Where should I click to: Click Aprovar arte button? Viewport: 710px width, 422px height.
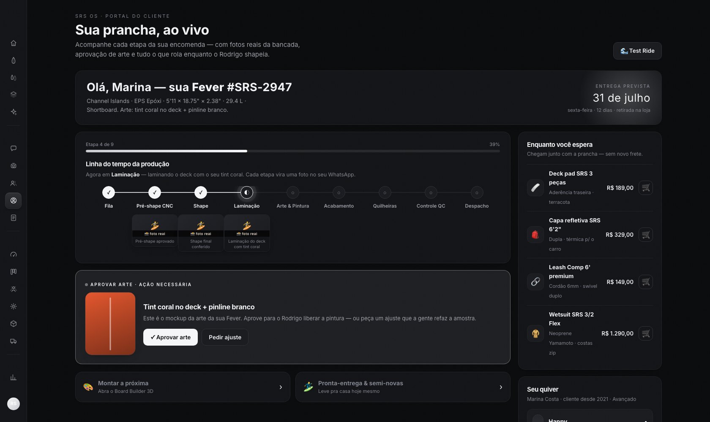[170, 337]
